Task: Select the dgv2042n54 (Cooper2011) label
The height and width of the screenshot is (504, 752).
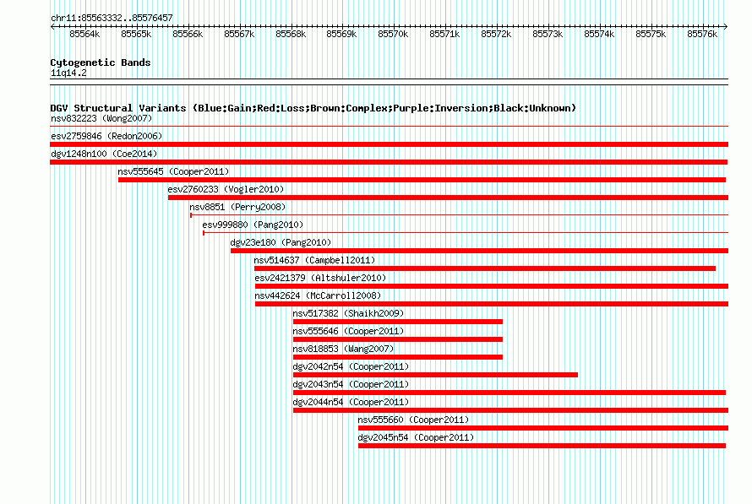Action: pyautogui.click(x=351, y=366)
